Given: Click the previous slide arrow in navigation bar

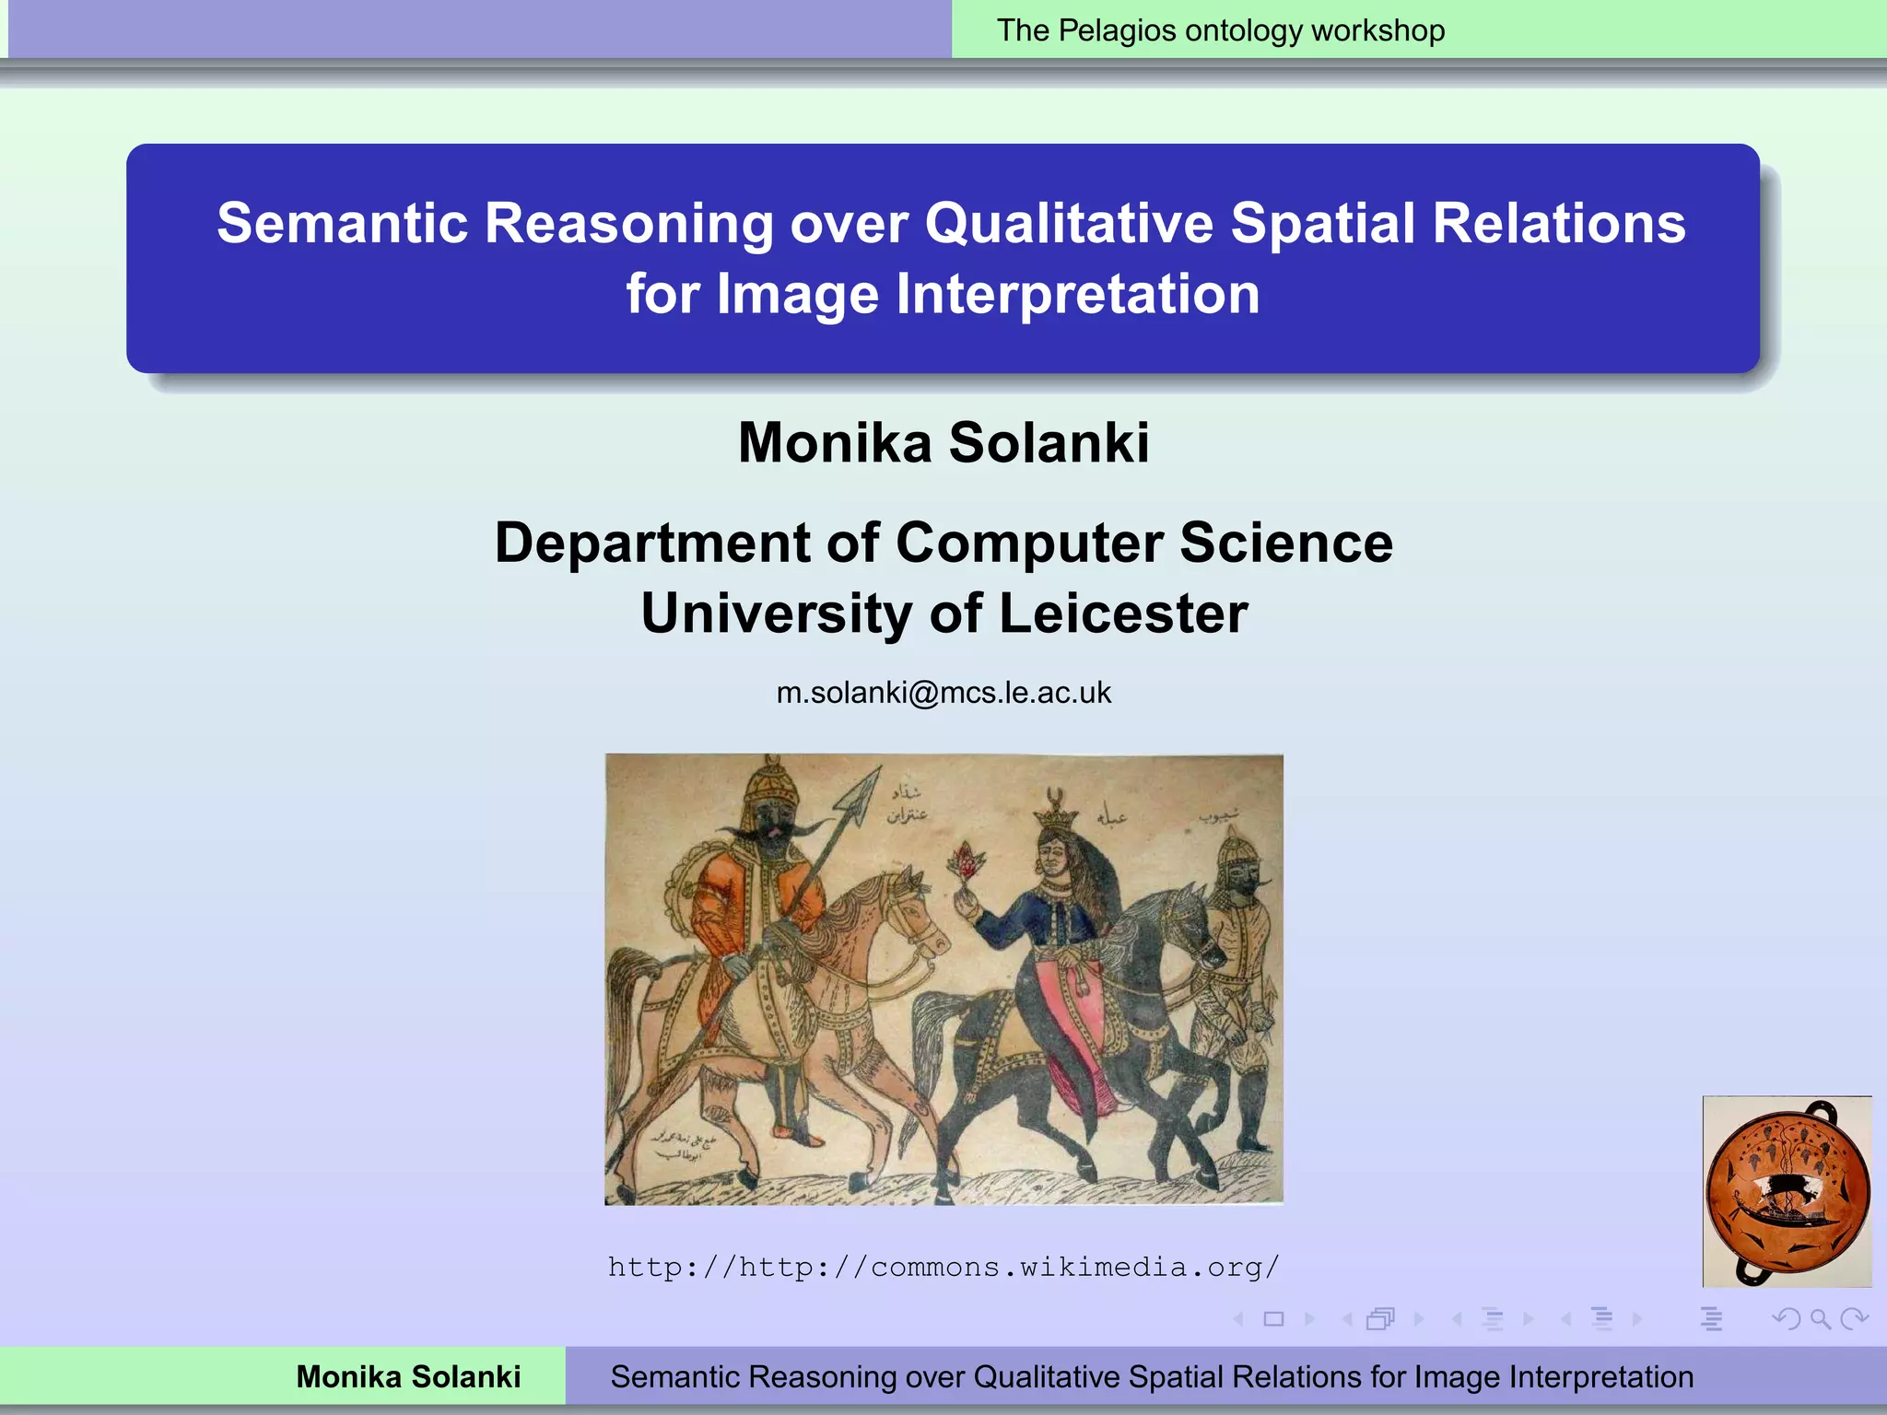Looking at the screenshot, I should [1239, 1319].
